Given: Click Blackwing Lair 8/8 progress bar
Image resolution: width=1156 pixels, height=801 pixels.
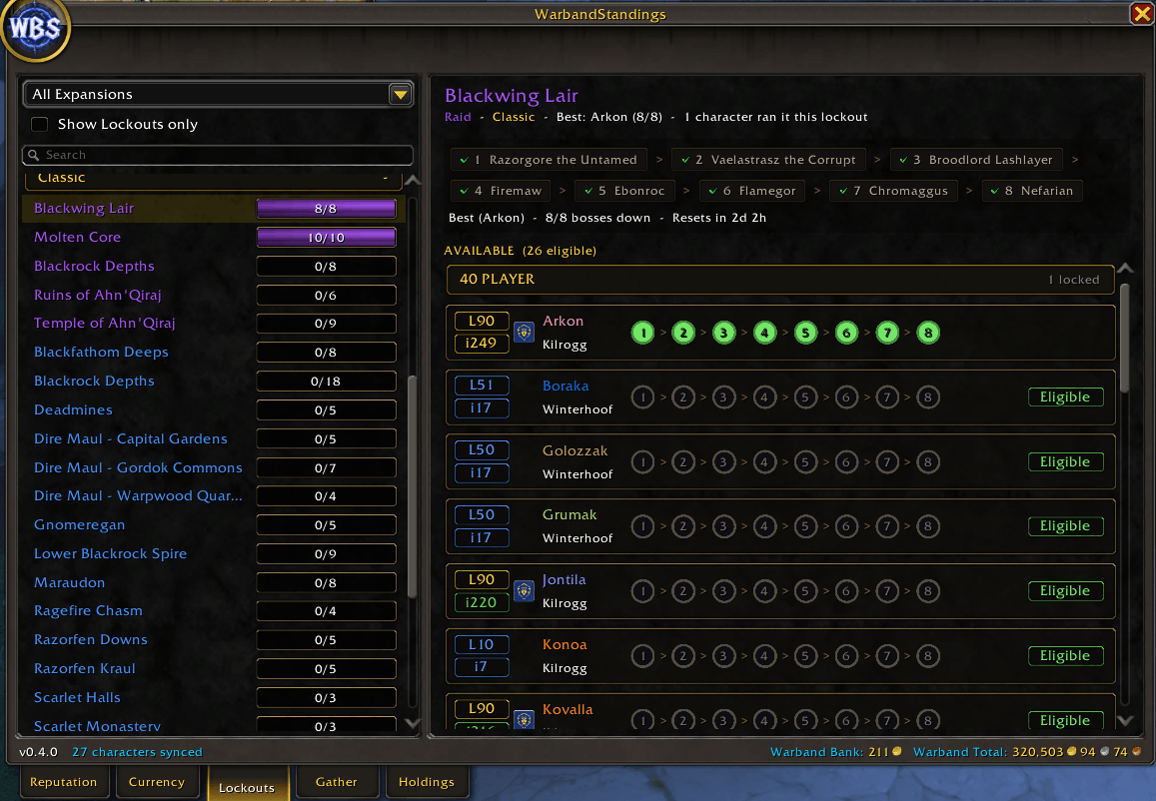Looking at the screenshot, I should pos(326,209).
